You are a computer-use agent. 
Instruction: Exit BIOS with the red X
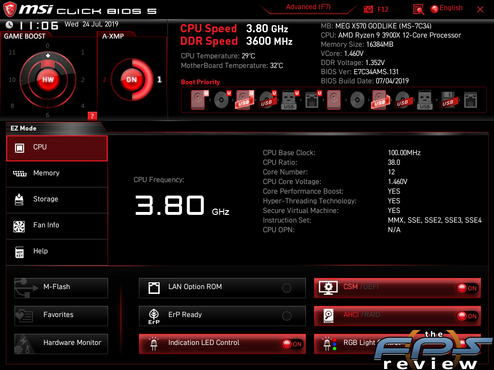click(480, 10)
